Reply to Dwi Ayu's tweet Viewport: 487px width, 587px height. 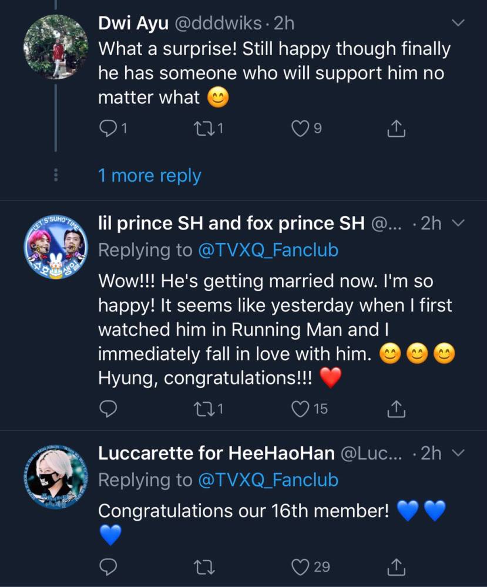108,129
